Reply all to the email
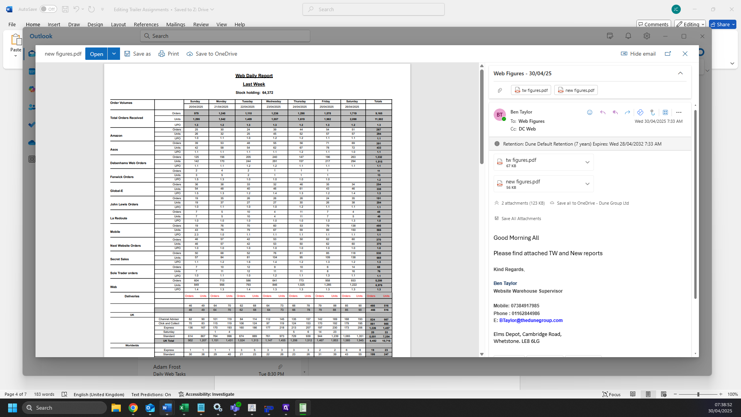The image size is (741, 417). pos(615,112)
